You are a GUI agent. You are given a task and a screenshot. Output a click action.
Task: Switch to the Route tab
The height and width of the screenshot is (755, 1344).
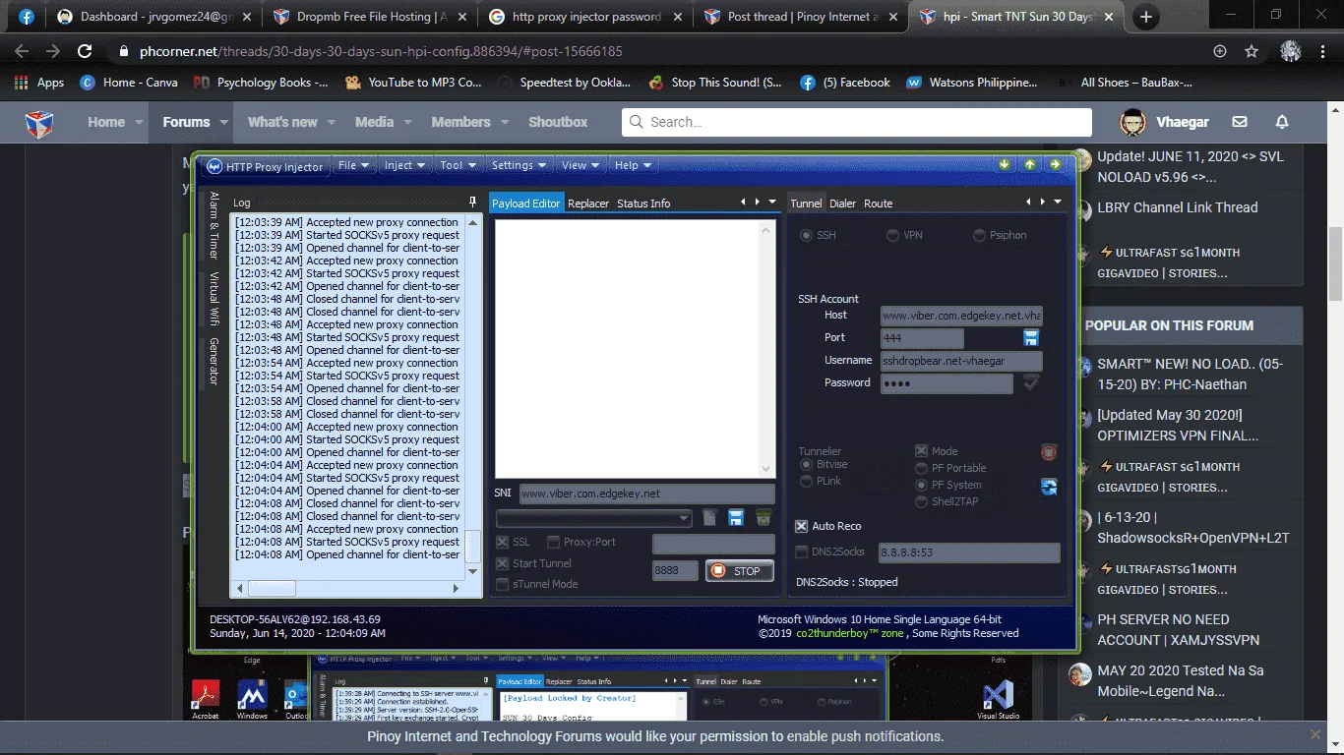(879, 203)
